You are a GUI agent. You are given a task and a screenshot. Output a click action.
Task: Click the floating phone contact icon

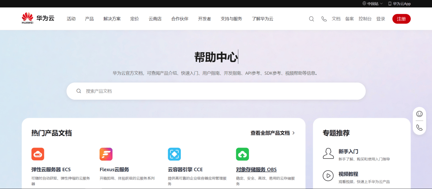pyautogui.click(x=419, y=128)
